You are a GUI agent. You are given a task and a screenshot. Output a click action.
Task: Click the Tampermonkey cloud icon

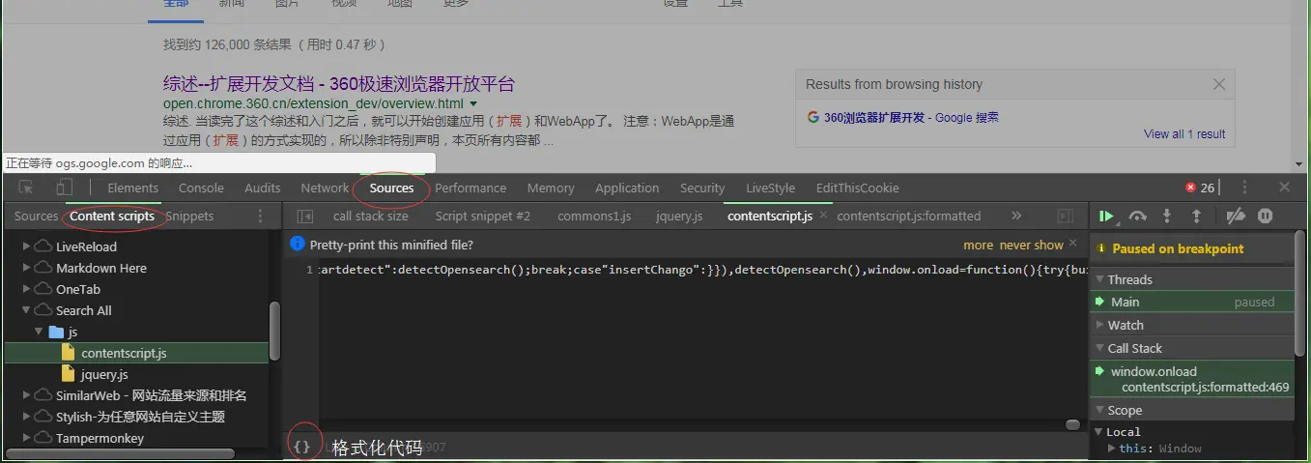click(x=43, y=438)
